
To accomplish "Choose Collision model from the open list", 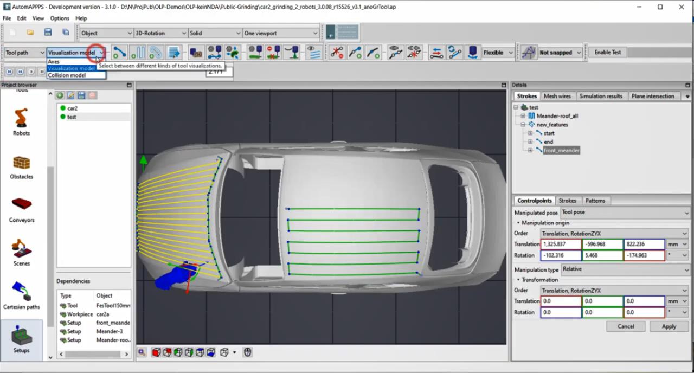I will pyautogui.click(x=67, y=75).
